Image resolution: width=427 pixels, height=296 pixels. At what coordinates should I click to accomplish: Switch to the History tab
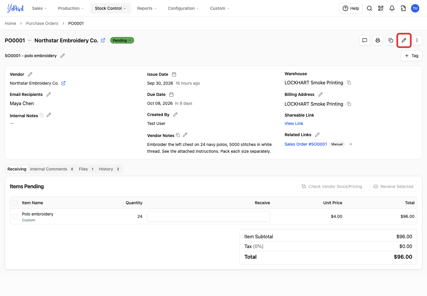pos(109,169)
